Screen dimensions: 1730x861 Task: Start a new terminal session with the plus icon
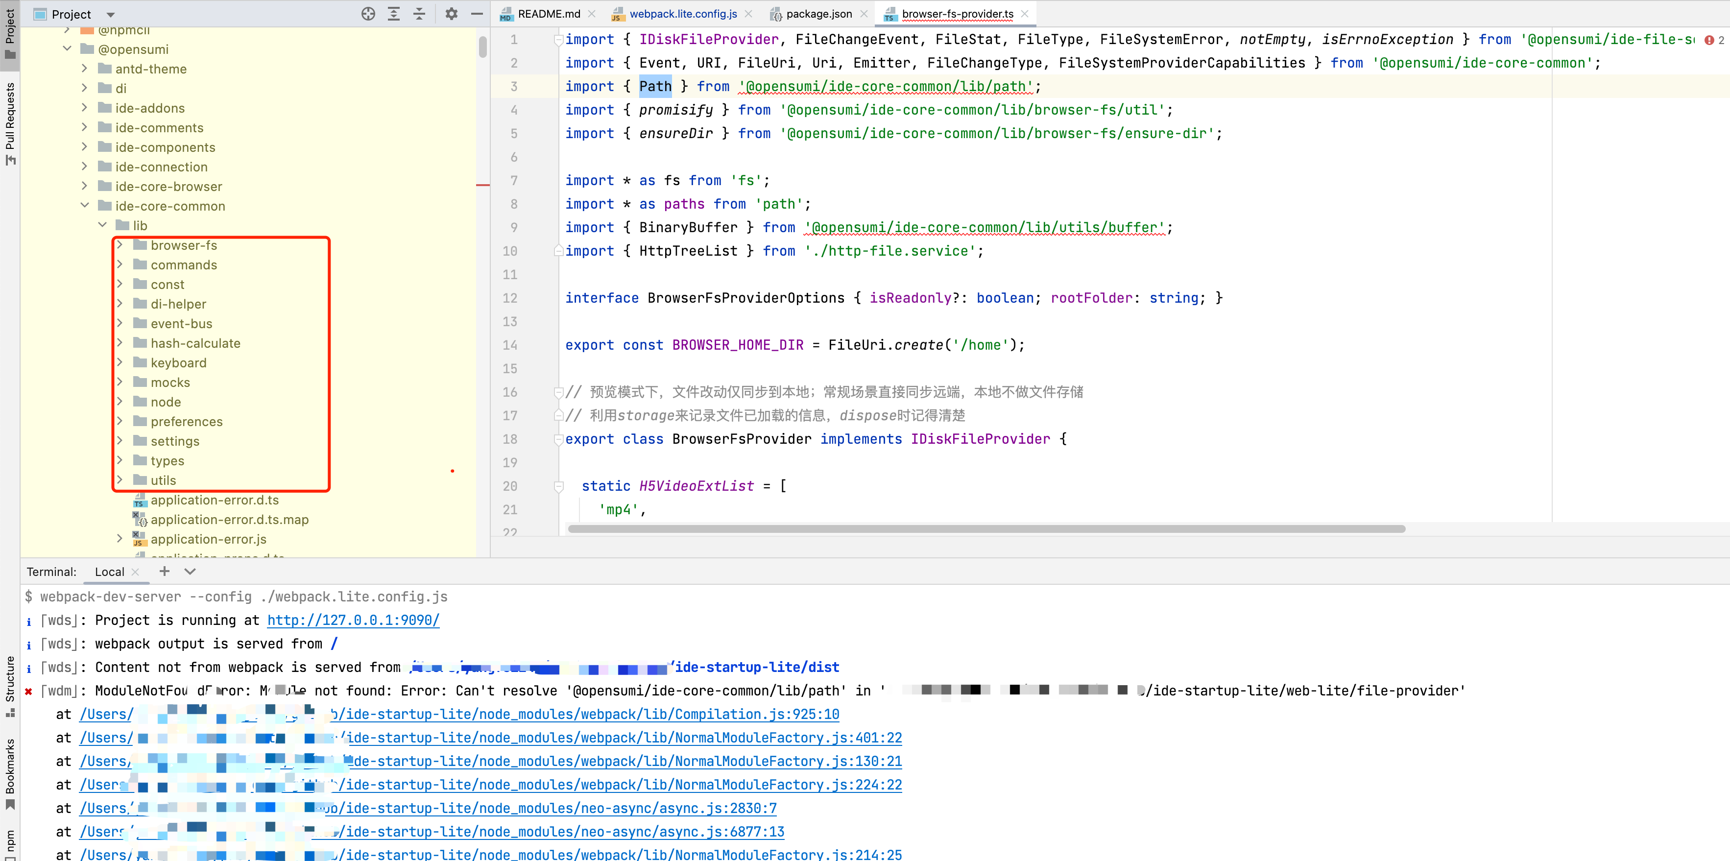pyautogui.click(x=164, y=572)
